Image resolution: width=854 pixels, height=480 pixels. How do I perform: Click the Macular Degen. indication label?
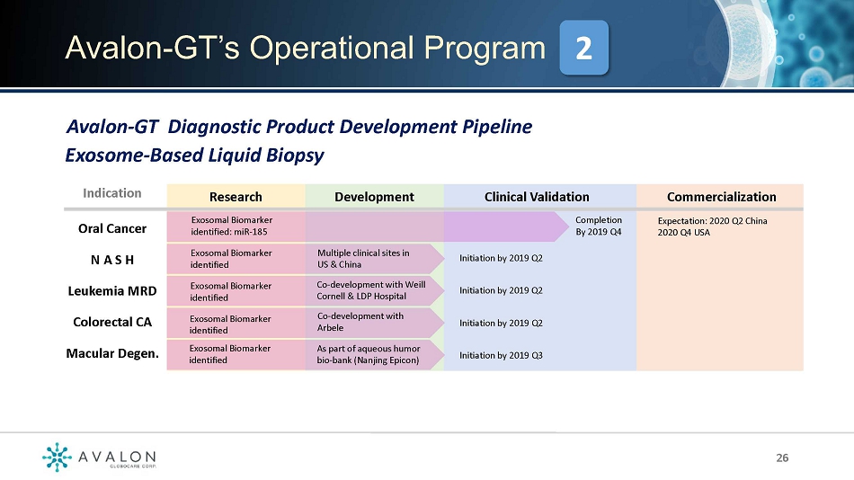[x=112, y=353]
